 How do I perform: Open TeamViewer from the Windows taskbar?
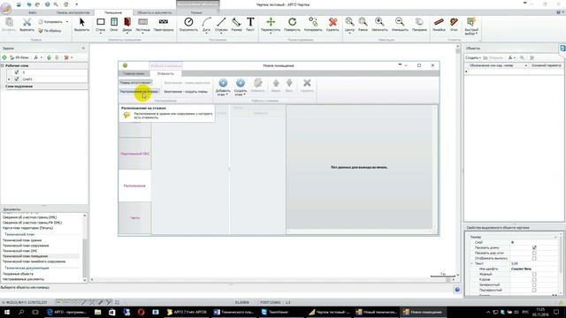[x=275, y=312]
